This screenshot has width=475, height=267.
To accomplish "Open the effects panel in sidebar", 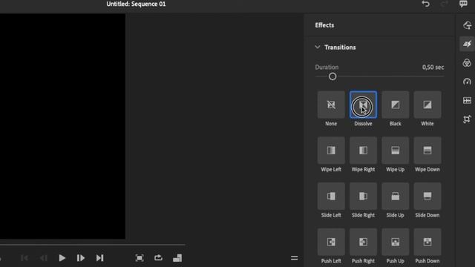I will 467,44.
